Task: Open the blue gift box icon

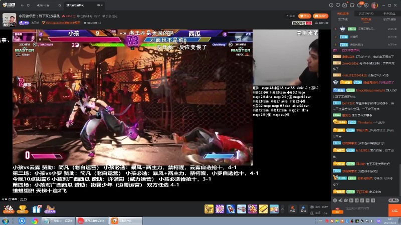Action: (37, 209)
